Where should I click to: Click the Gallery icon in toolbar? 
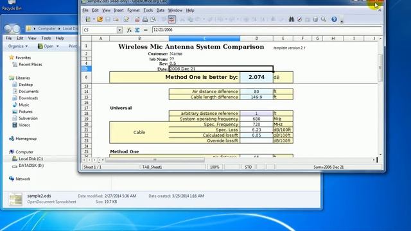(x=308, y=19)
